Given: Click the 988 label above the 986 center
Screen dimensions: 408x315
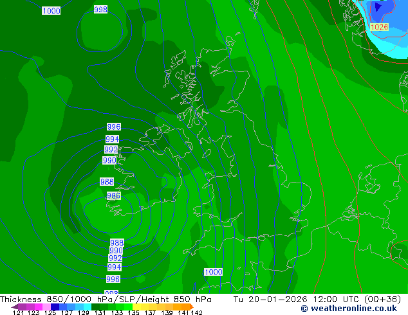Looking at the screenshot, I should 107,181.
